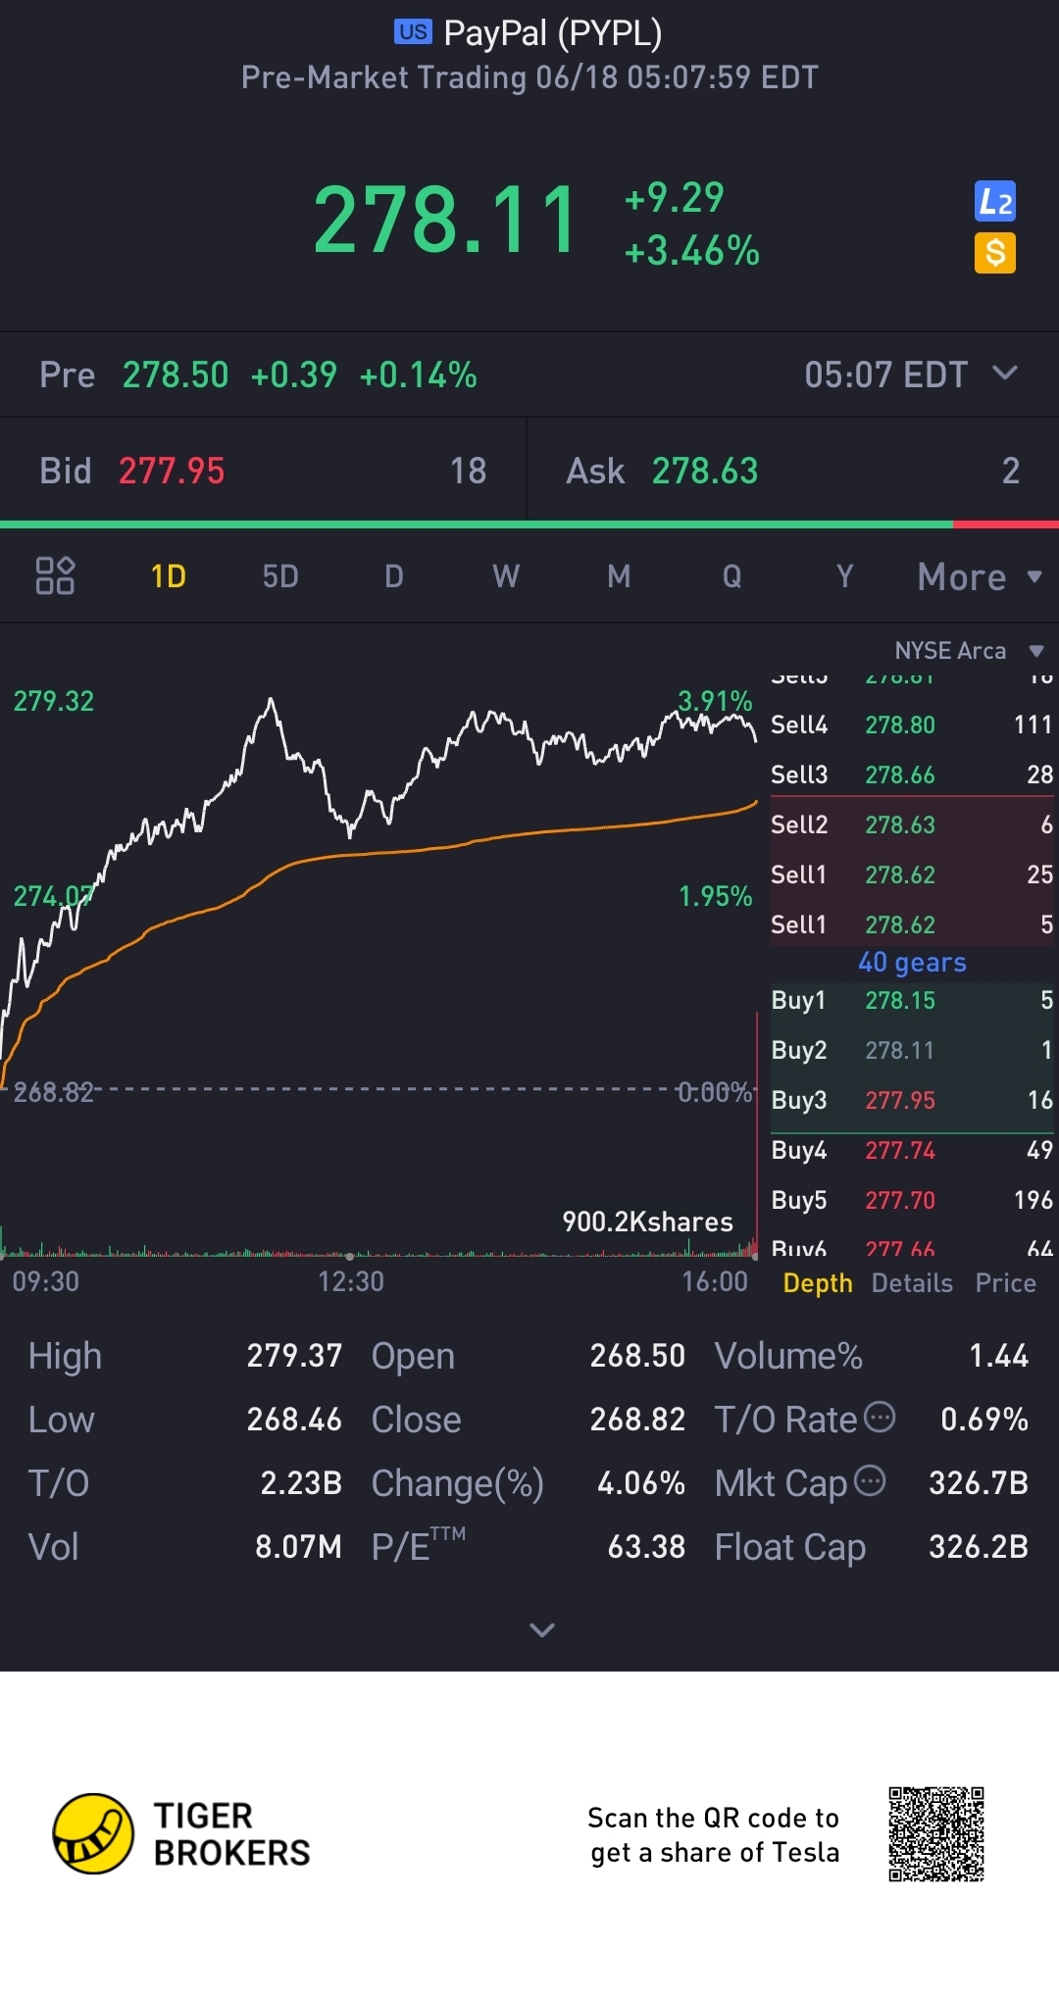Tap the T/O value 2.23B

[301, 1483]
